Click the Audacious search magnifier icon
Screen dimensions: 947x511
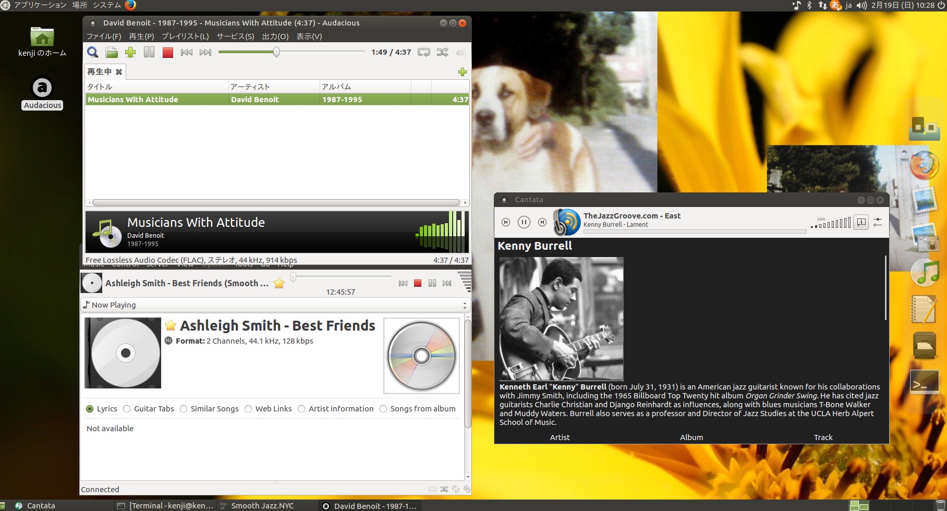point(93,52)
